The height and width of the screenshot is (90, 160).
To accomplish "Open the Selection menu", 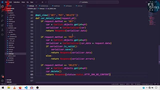I will (17, 2).
